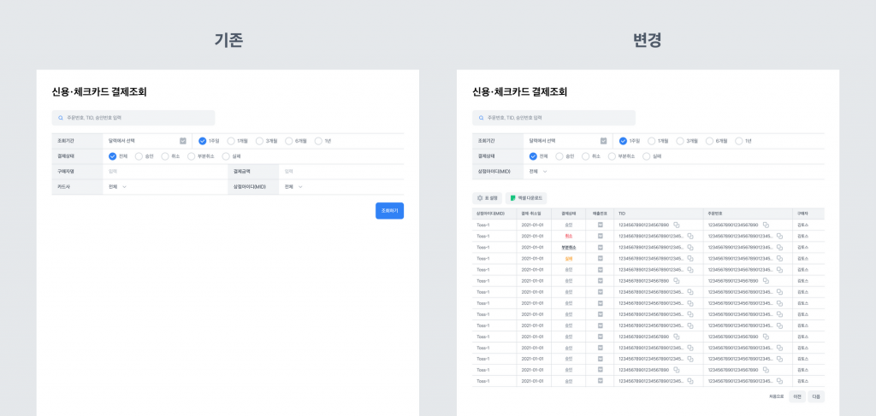Choose 취소 status radio in 변경 filter
876x416 pixels.
pyautogui.click(x=585, y=156)
